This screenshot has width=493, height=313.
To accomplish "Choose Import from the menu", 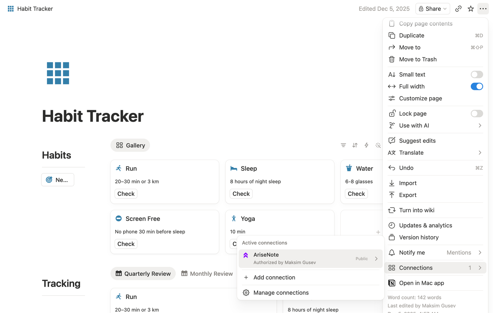I will [435, 183].
